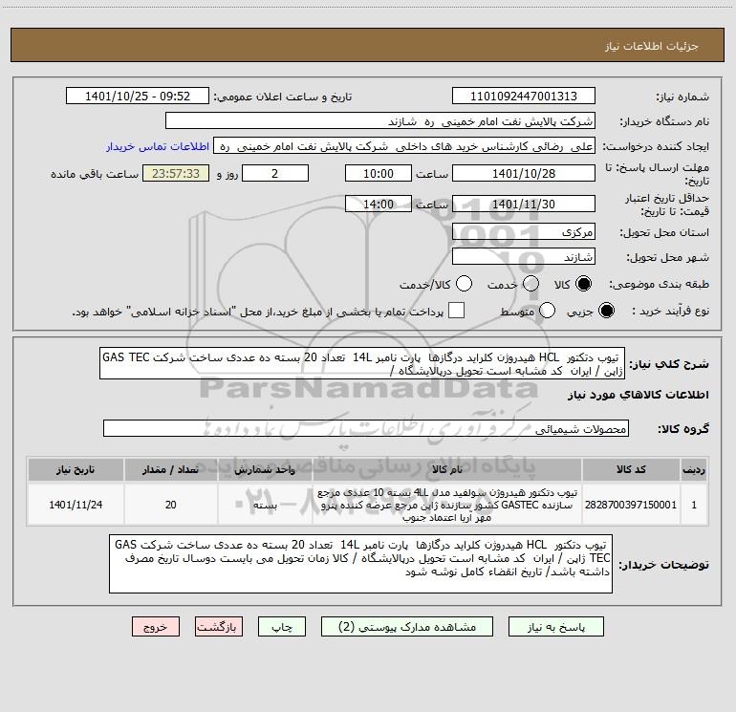This screenshot has width=736, height=712.
Task: Select the جزیی purchase type radio
Action: (606, 311)
